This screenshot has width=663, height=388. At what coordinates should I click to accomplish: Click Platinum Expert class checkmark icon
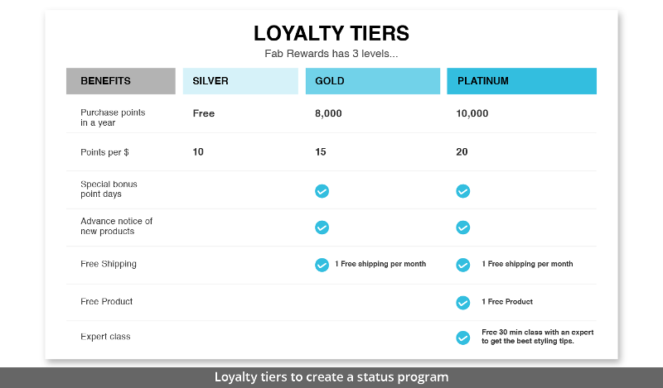click(463, 338)
